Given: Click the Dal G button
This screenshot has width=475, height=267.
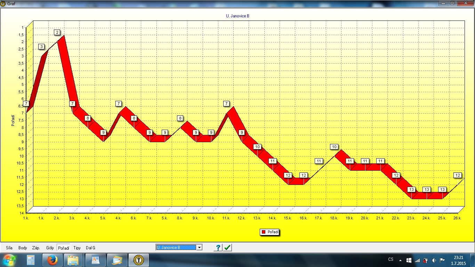Looking at the screenshot, I should (x=90, y=248).
